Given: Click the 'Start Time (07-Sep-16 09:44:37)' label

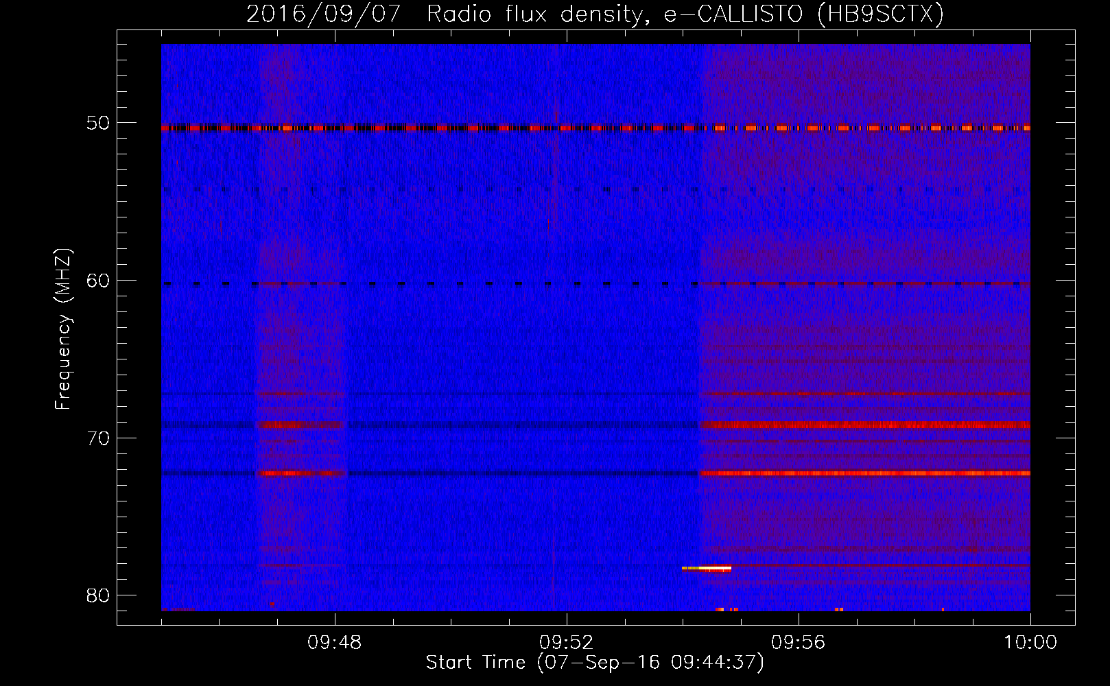Looking at the screenshot, I should point(595,663).
